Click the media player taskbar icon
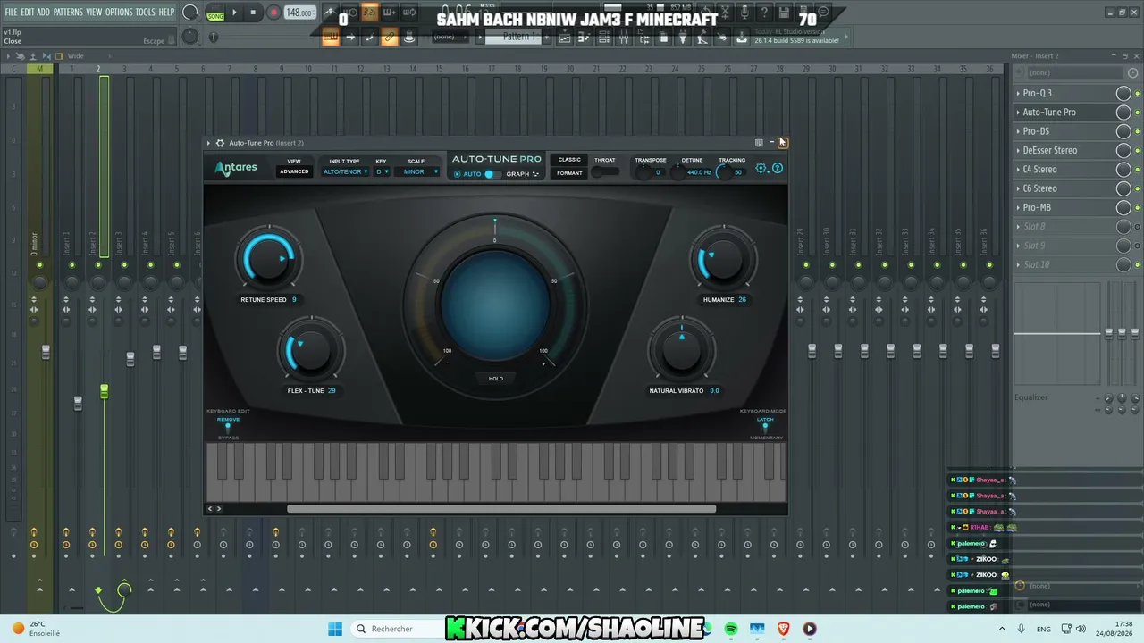Viewport: 1144px width, 643px height. click(x=810, y=629)
